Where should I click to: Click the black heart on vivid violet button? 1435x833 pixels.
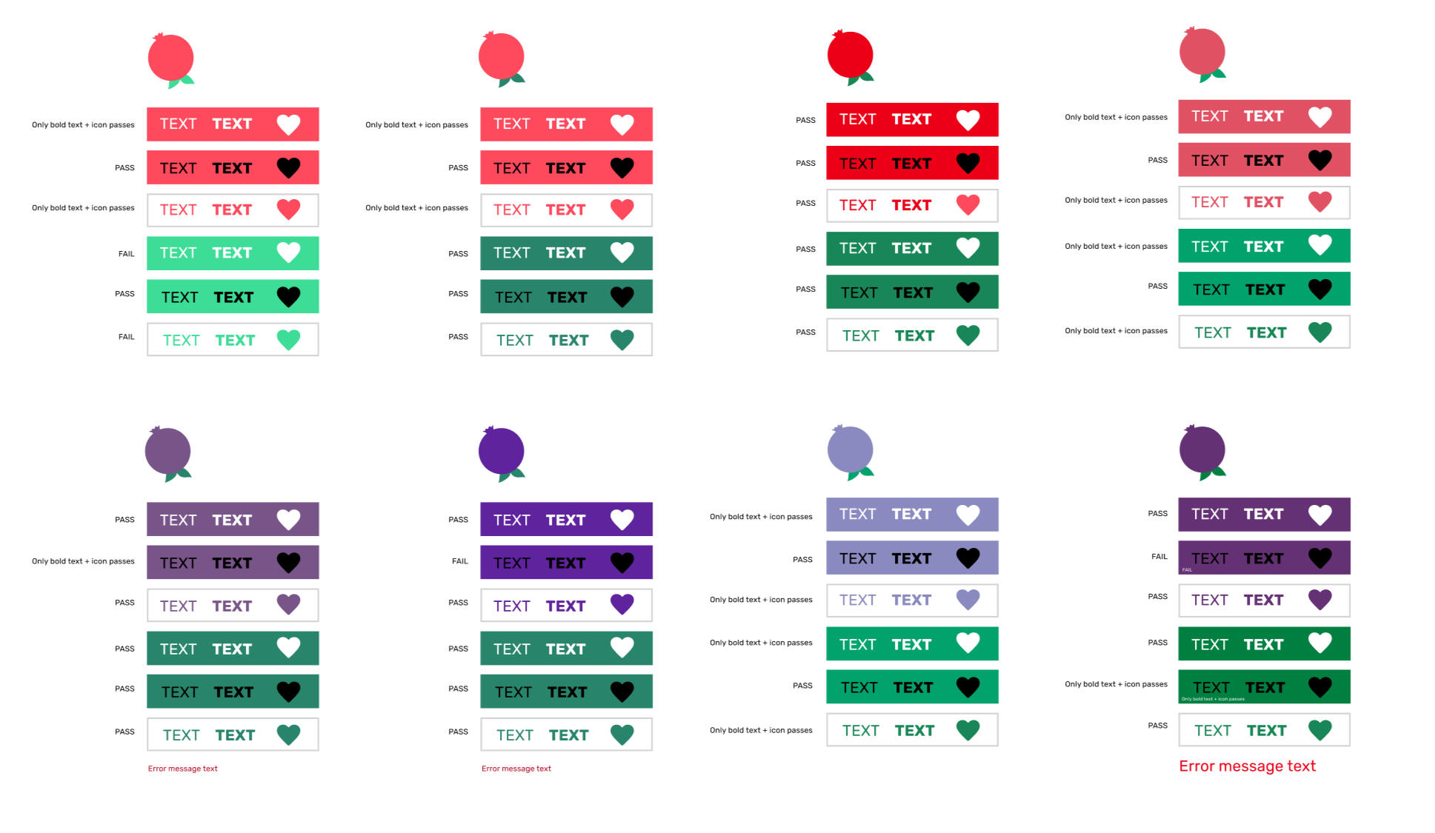[622, 563]
